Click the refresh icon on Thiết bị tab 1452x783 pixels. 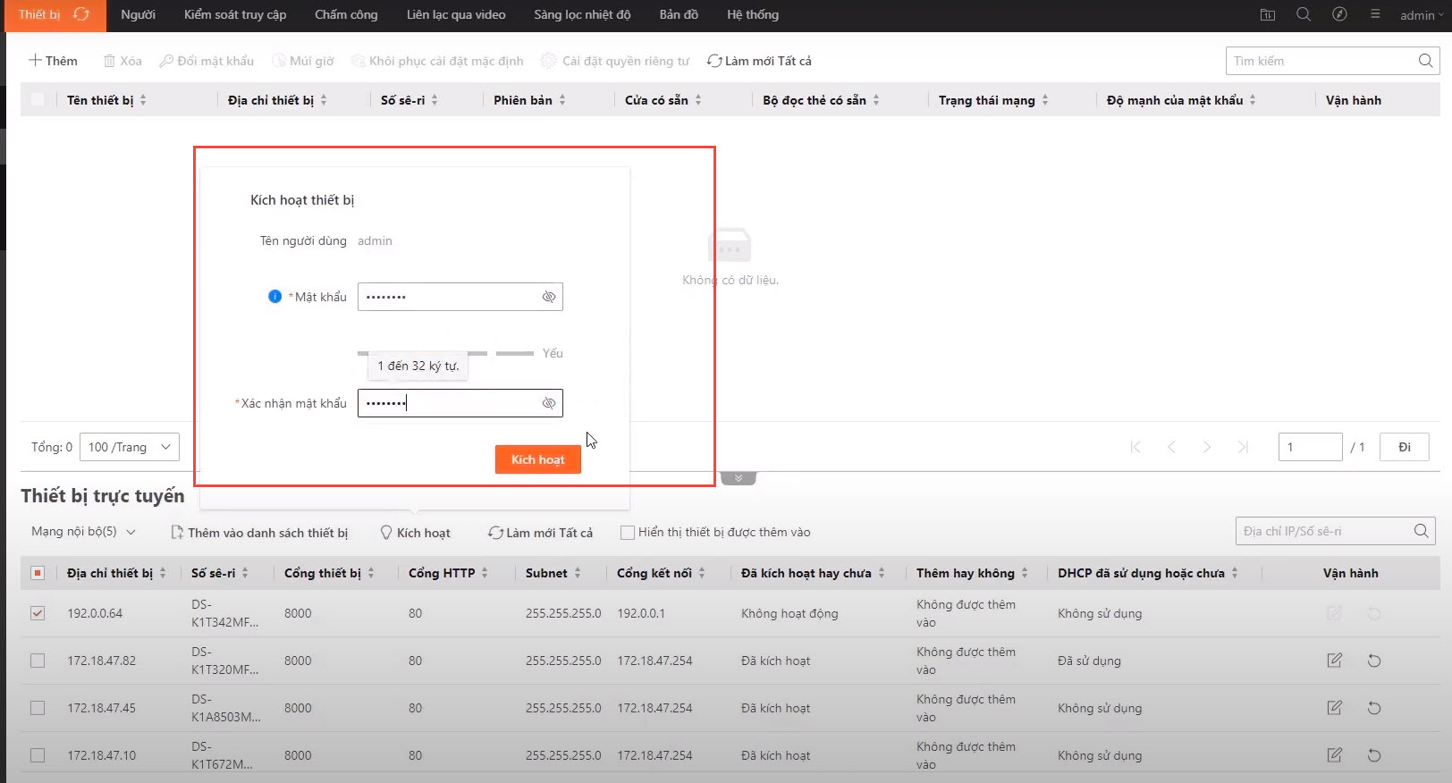[81, 14]
